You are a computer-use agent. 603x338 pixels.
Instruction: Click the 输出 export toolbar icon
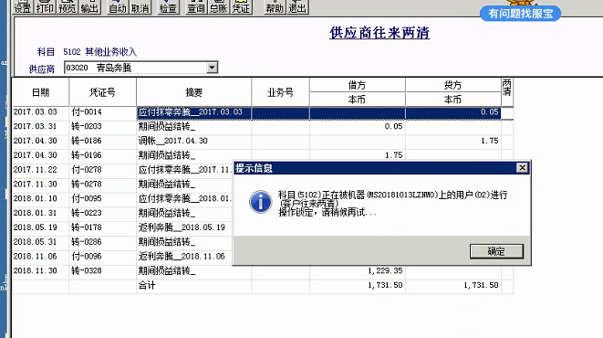tap(89, 6)
